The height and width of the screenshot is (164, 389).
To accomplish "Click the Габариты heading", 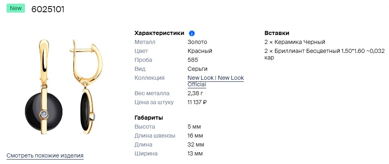I will click(149, 118).
